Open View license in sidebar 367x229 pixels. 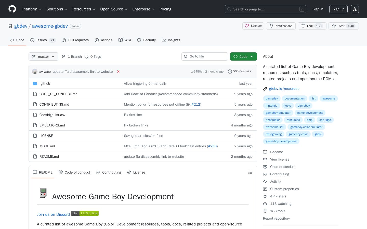pos(276,159)
